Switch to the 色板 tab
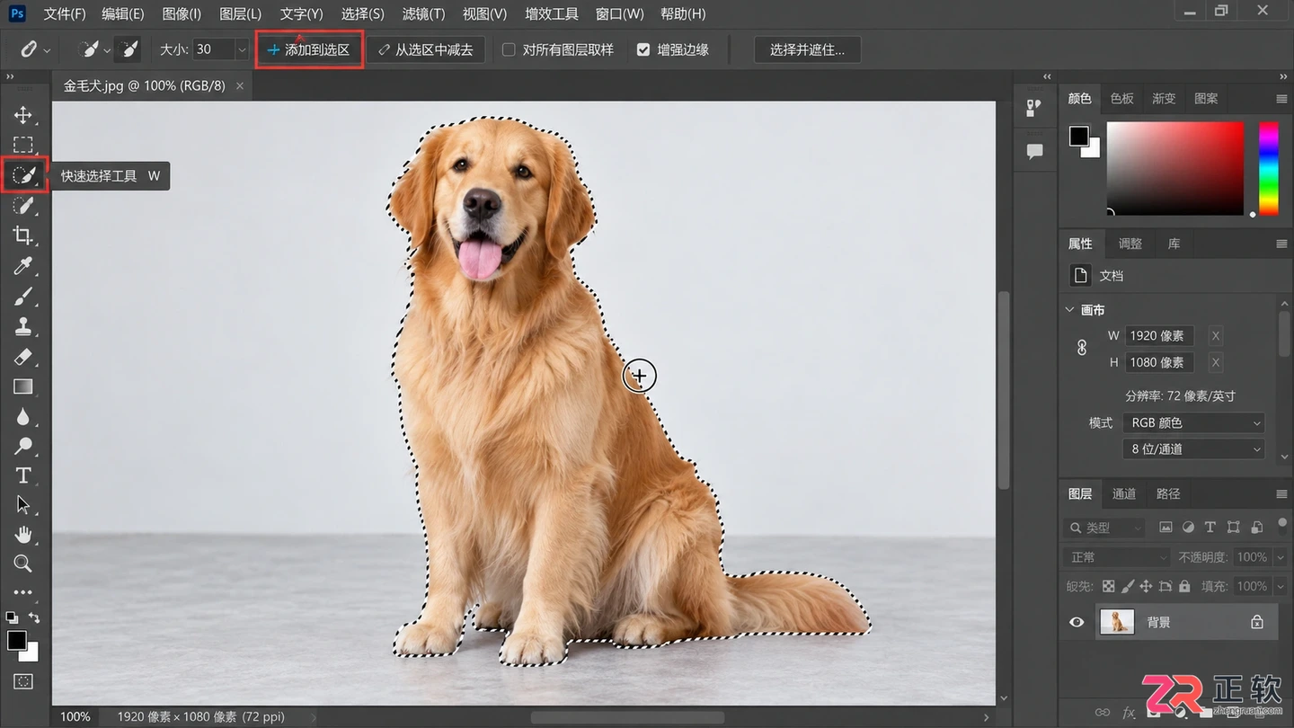 tap(1121, 98)
